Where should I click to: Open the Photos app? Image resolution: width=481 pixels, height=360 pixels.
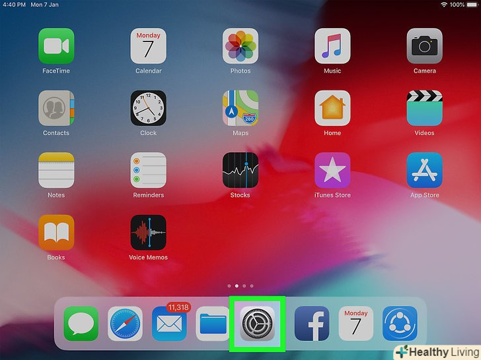240,46
